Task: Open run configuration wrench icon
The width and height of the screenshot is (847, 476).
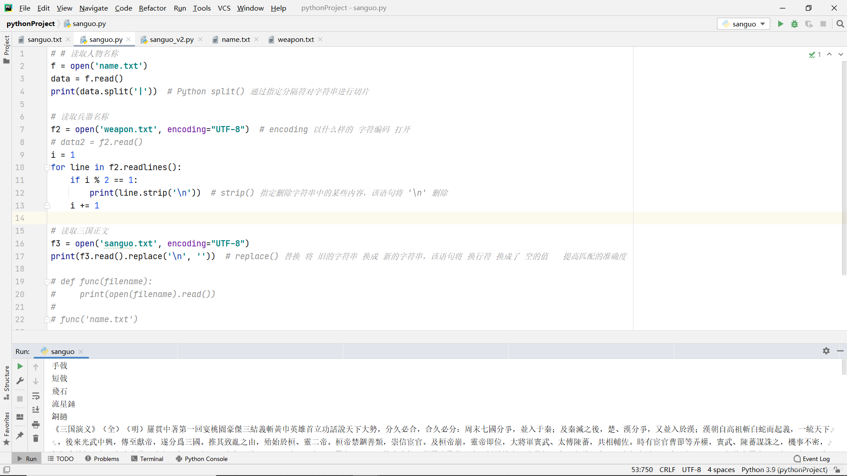Action: click(20, 381)
